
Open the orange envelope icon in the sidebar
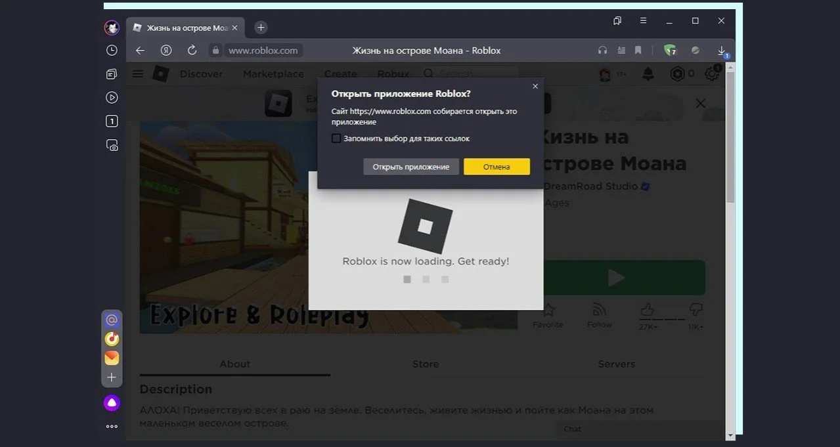coord(112,358)
